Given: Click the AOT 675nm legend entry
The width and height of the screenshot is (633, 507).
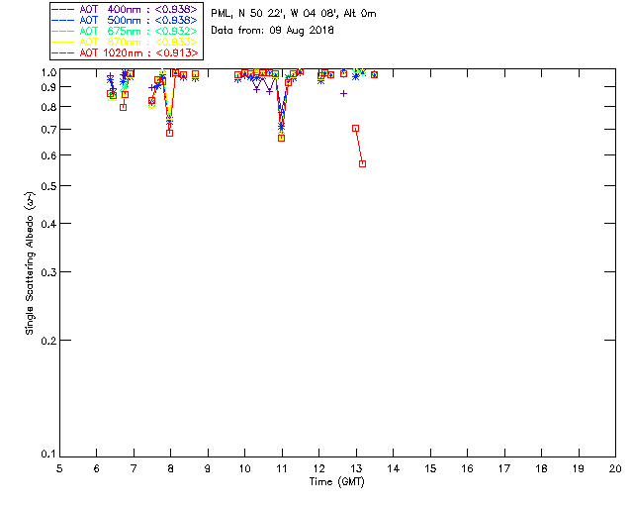Looking at the screenshot, I should (126, 31).
